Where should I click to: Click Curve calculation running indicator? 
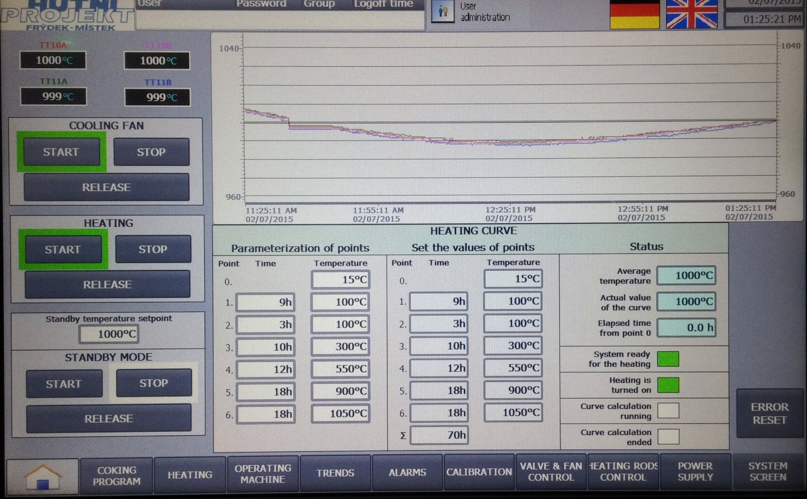pyautogui.click(x=668, y=411)
